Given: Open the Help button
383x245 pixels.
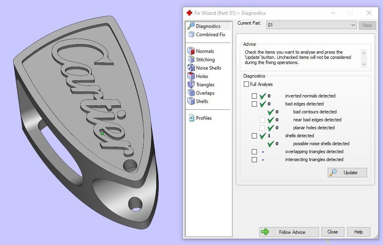Looking at the screenshot, I should (358, 232).
